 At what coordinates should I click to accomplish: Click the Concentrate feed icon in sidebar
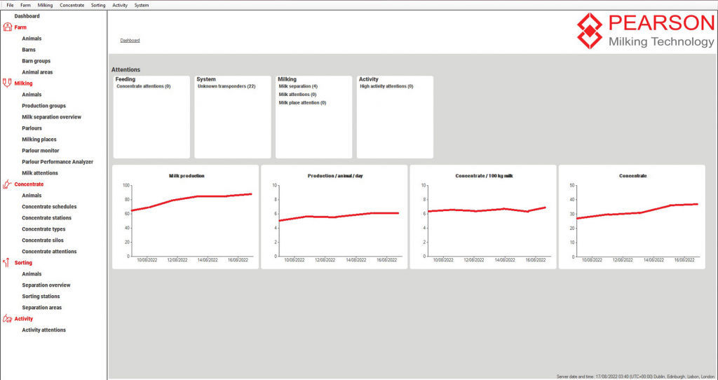[x=8, y=184]
